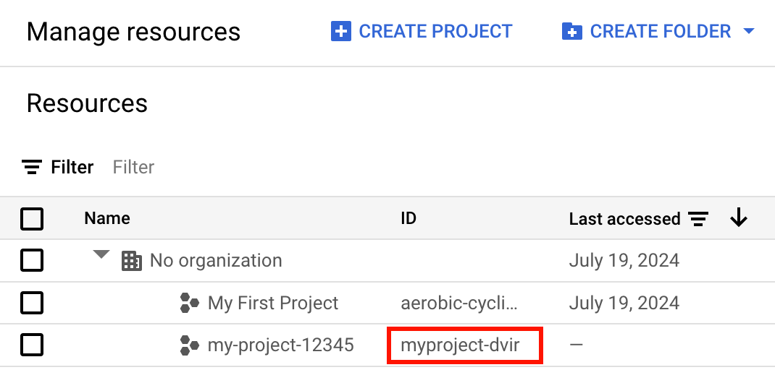Select the My First Project checkbox

point(32,303)
